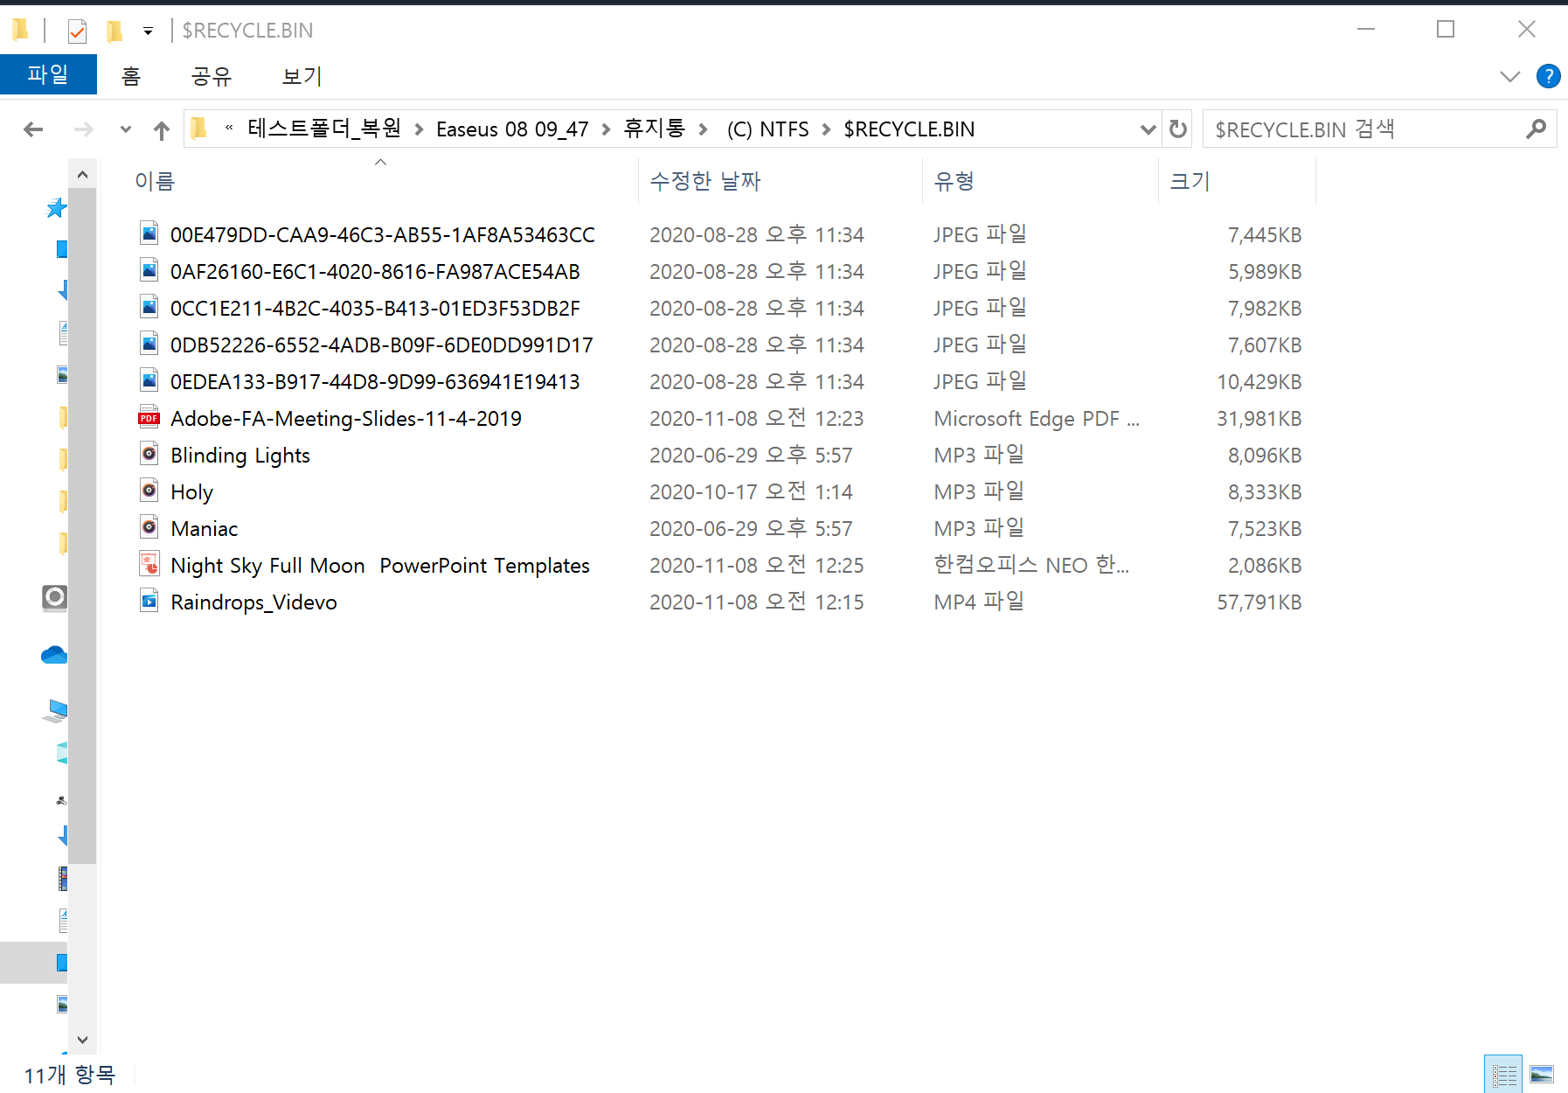Expand the ribbon with the chevron

point(1509,76)
